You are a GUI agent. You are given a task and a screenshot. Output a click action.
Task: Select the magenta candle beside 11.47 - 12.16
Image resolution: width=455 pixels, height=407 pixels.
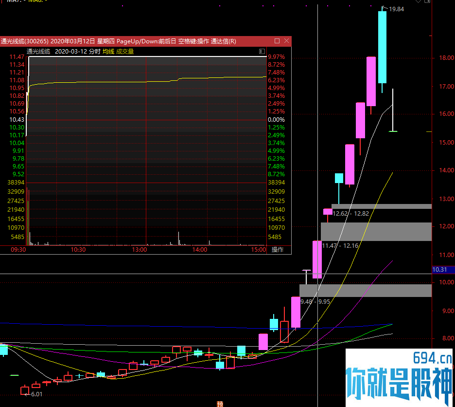[x=317, y=259]
